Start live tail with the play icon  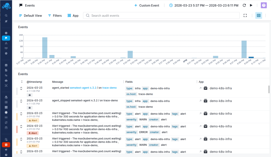[x=251, y=5]
